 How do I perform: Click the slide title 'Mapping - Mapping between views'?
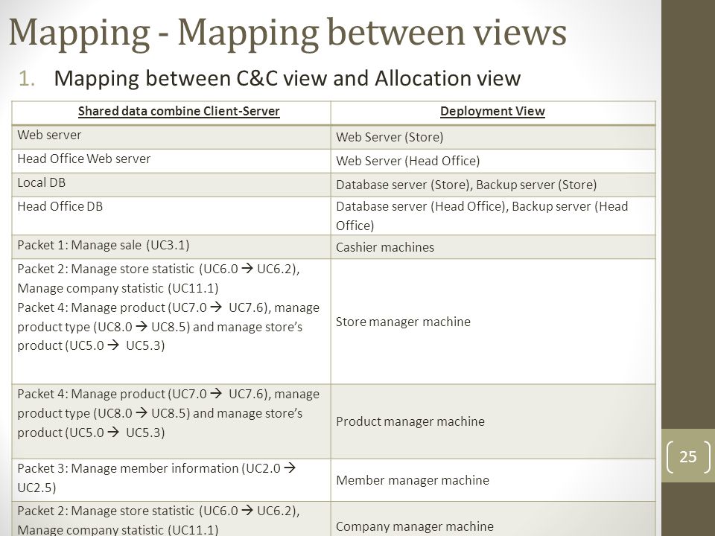pos(287,33)
